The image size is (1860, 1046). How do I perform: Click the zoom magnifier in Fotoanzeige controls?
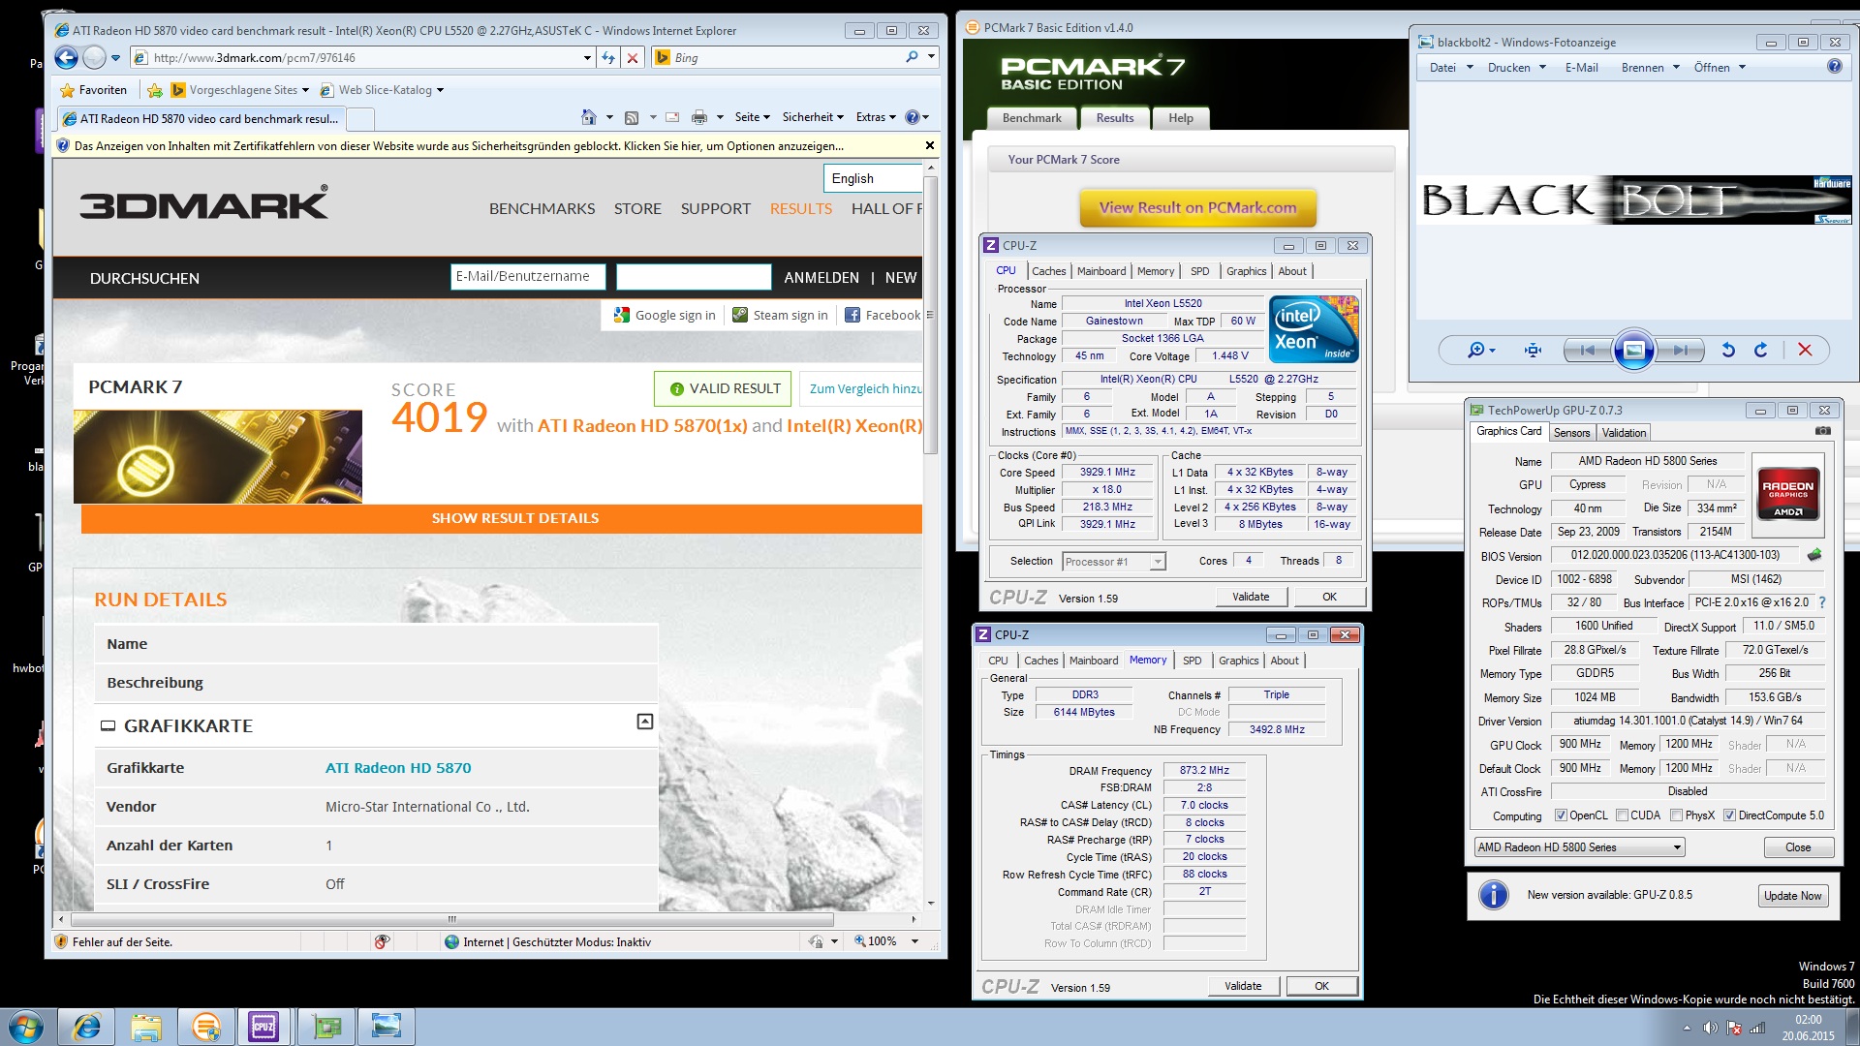click(1475, 350)
